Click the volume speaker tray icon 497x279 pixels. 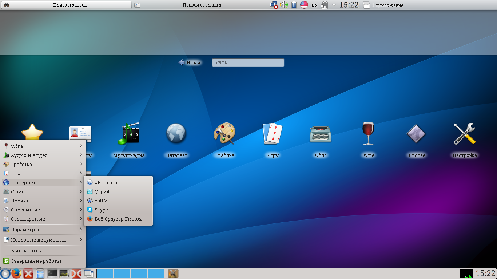(284, 5)
